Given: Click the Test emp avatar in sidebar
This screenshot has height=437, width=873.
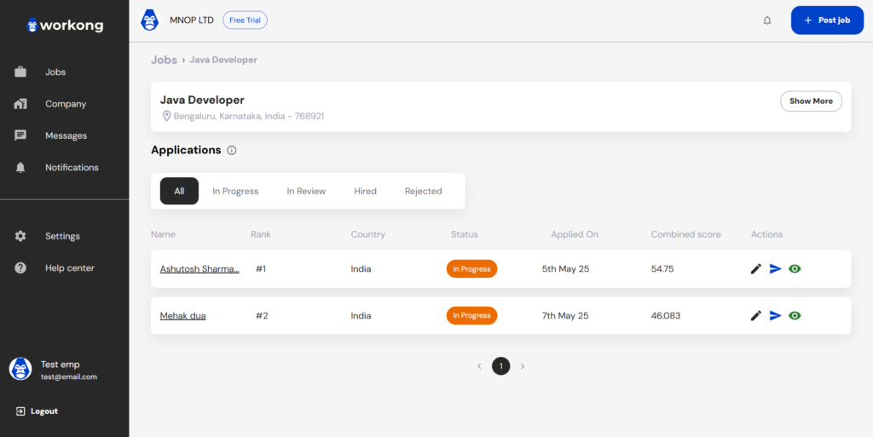Looking at the screenshot, I should [20, 369].
